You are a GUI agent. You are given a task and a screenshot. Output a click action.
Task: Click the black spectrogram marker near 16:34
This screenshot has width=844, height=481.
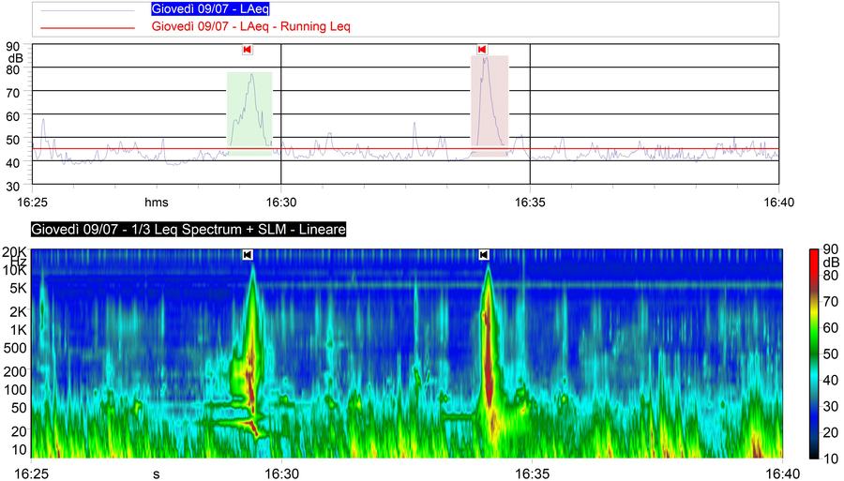pos(484,254)
